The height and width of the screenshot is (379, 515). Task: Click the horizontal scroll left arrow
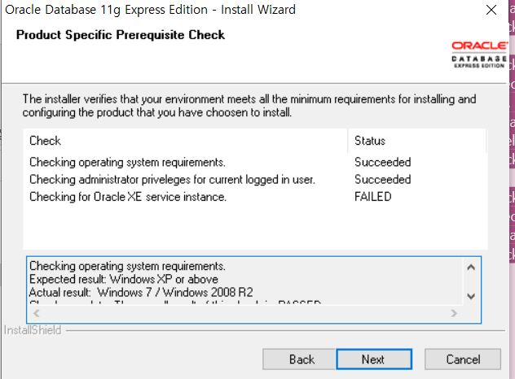pos(36,313)
